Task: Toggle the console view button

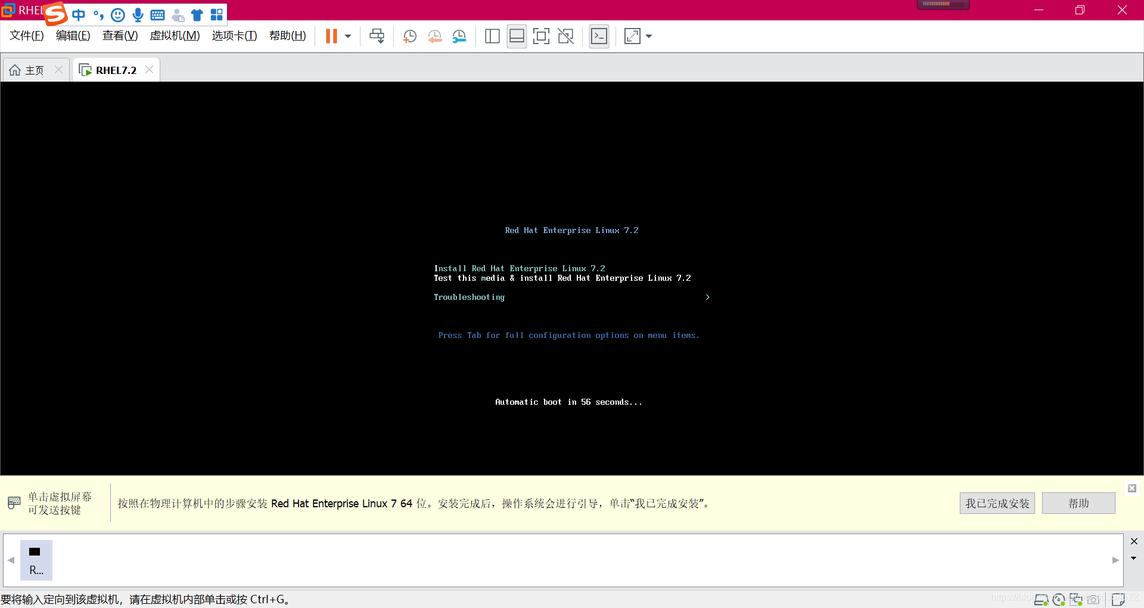Action: 599,36
